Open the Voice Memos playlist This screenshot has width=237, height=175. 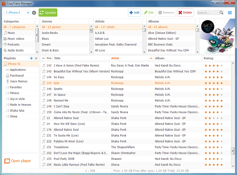(x=19, y=81)
